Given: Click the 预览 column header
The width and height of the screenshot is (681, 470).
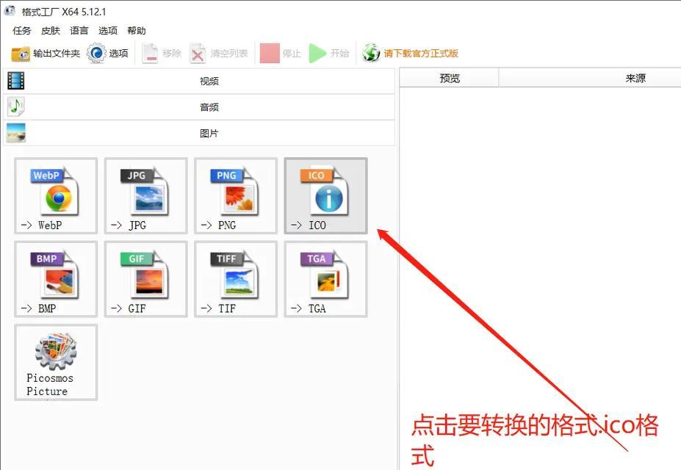Looking at the screenshot, I should click(449, 78).
